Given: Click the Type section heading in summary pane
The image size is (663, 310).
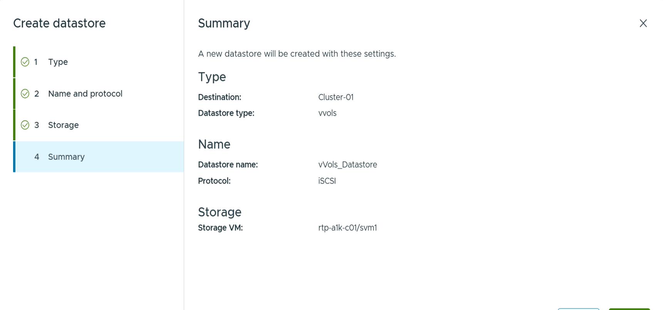Looking at the screenshot, I should (x=212, y=77).
